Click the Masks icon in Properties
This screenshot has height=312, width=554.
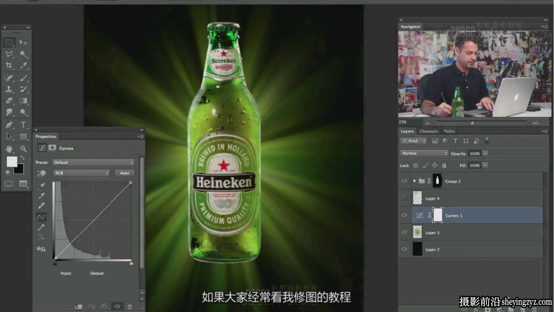tap(52, 148)
